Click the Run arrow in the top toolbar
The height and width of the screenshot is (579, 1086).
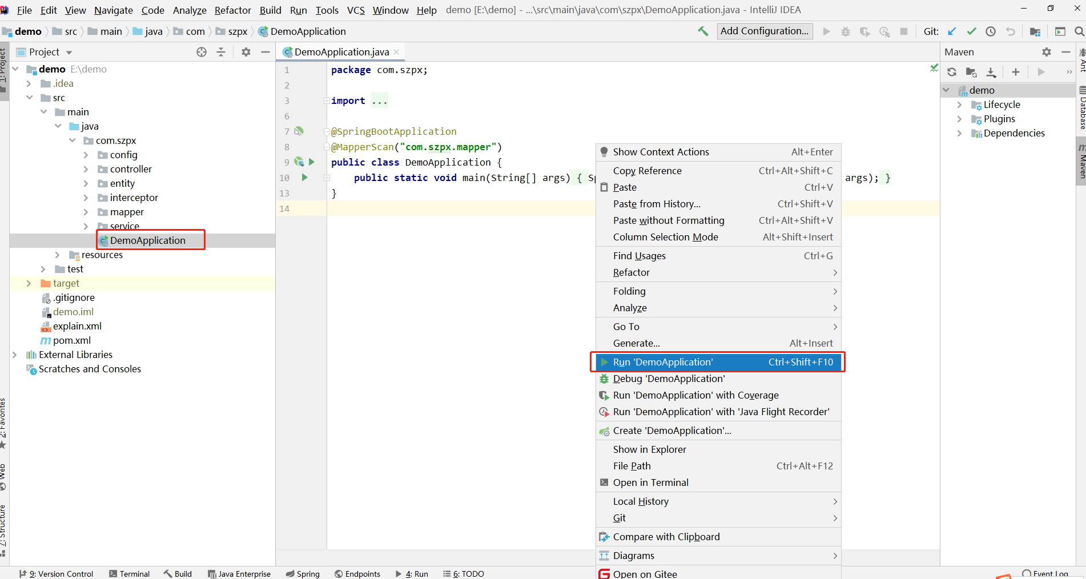click(x=826, y=31)
